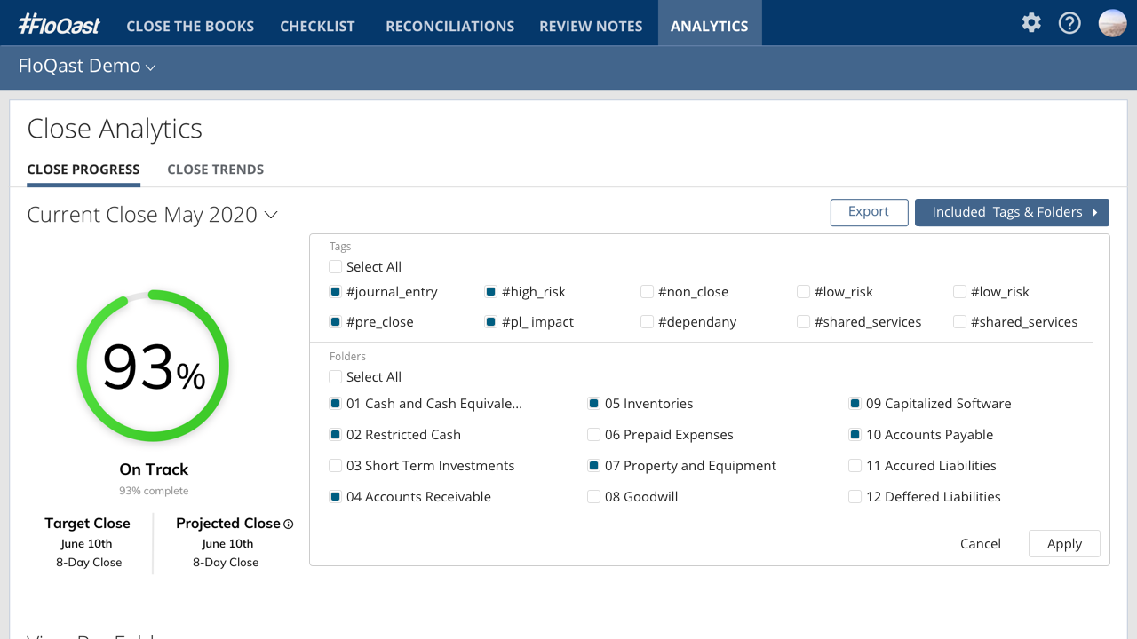Check the #dependany tag
Viewport: 1137px width, 639px height.
pos(647,321)
